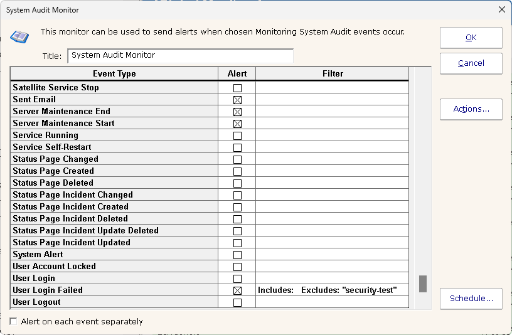The height and width of the screenshot is (335, 512).
Task: Uncheck Server Maintenance Start alert
Action: [x=237, y=124]
